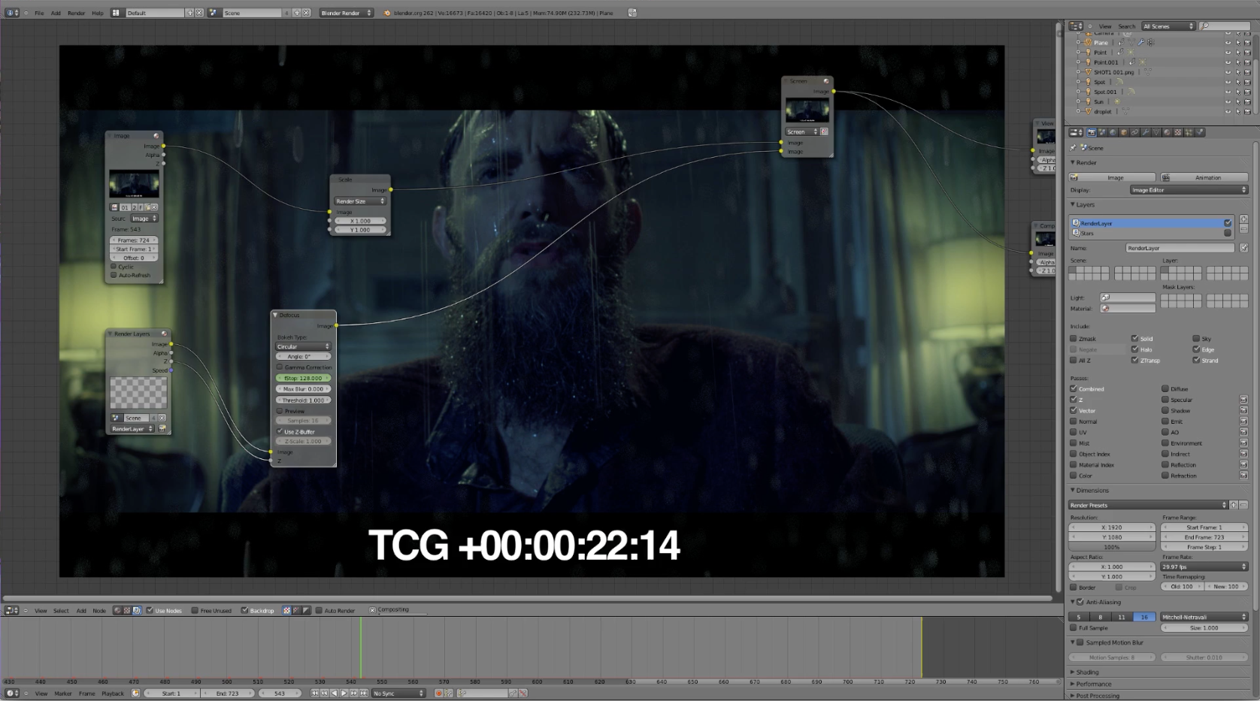Select 8 anti-aliasing samples
Viewport: 1260px width, 701px height.
pos(1101,617)
